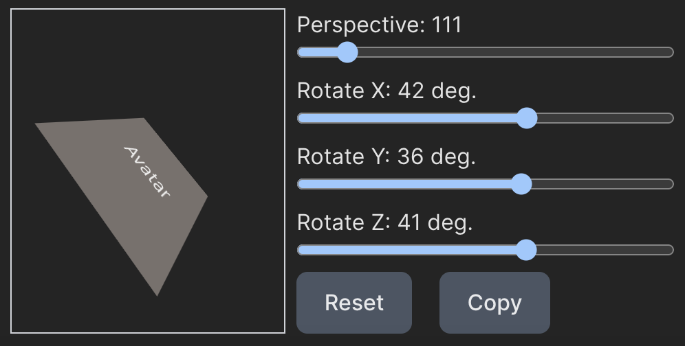Click the left end of Rotate Y track
This screenshot has height=346, width=685.
coord(301,184)
